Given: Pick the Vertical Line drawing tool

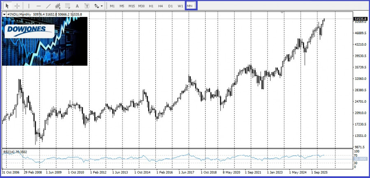Looking at the screenshot, I should click(x=29, y=6).
